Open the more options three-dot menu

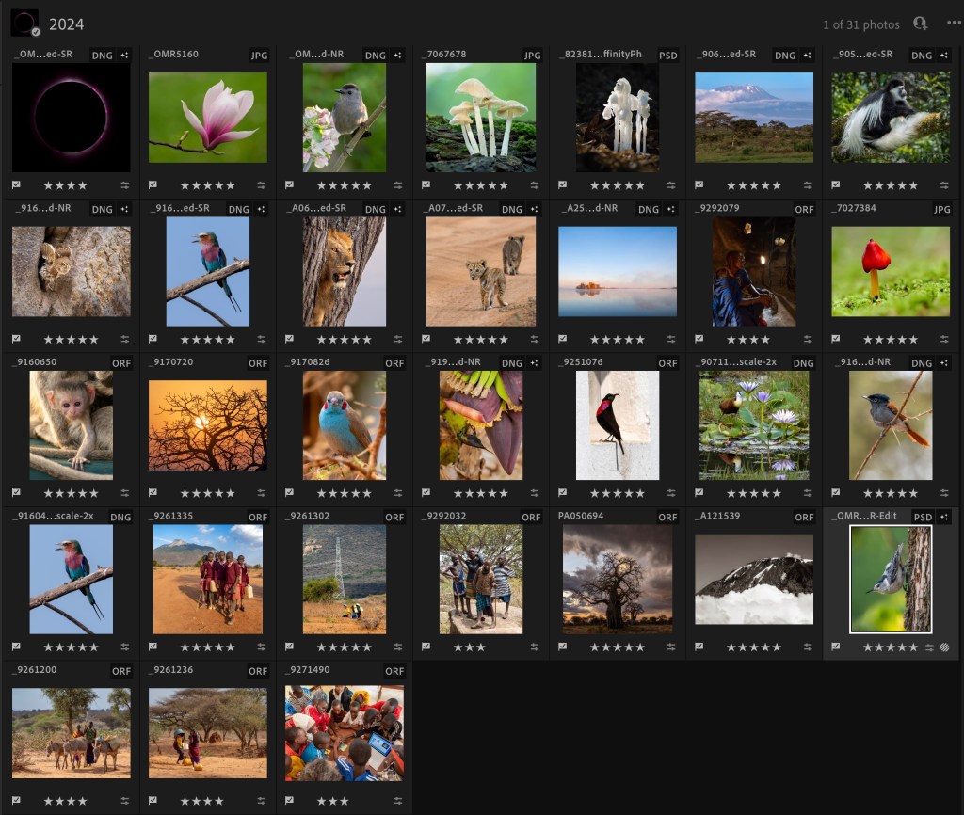[x=953, y=24]
